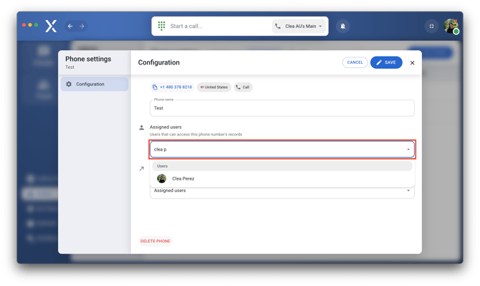Click the X logo in header
The width and height of the screenshot is (480, 286).
[x=51, y=26]
